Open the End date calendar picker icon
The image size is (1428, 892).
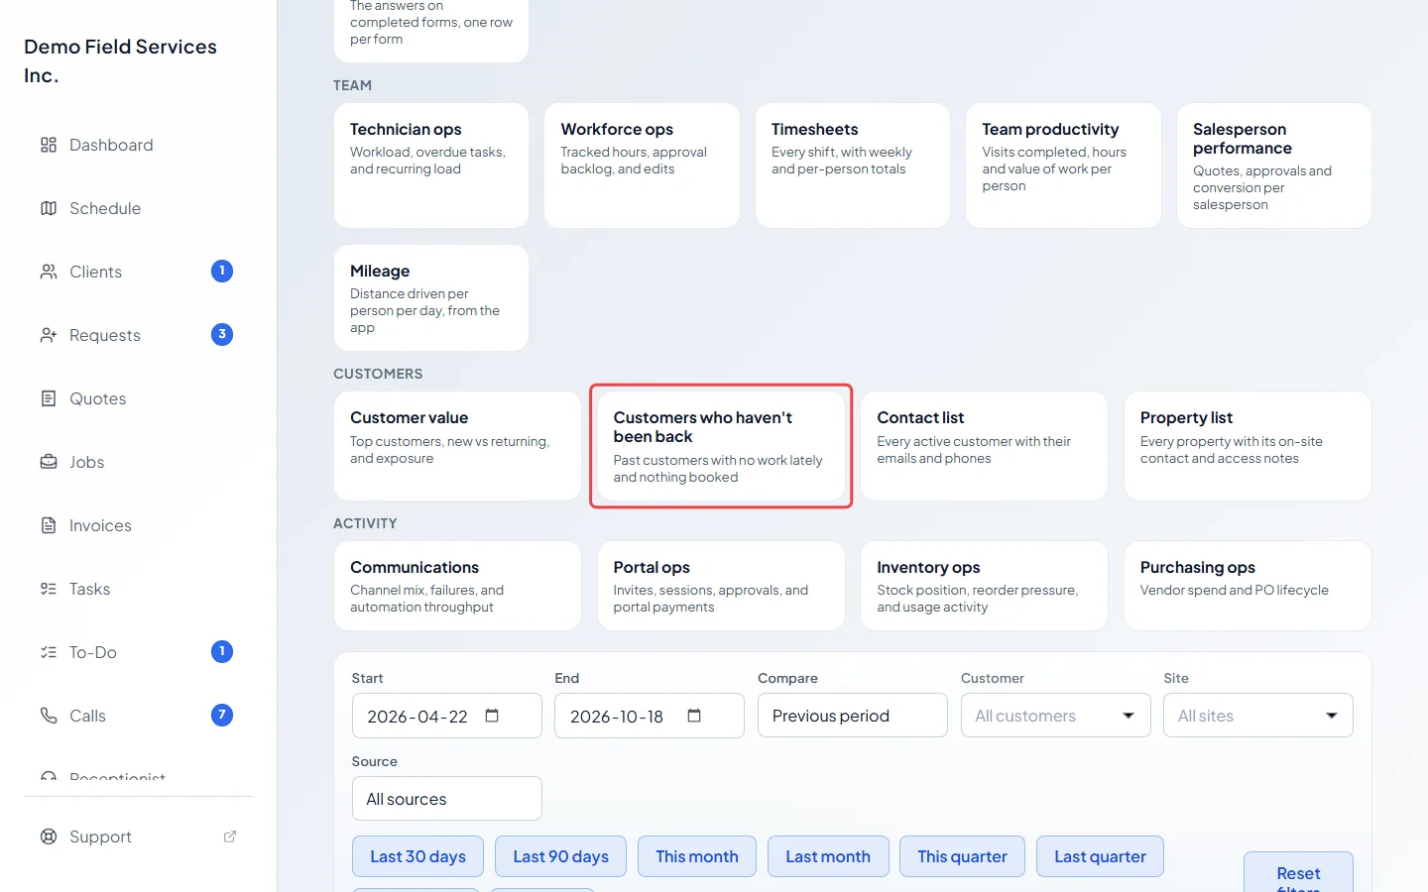coord(694,716)
